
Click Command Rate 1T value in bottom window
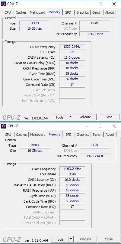tap(72, 207)
